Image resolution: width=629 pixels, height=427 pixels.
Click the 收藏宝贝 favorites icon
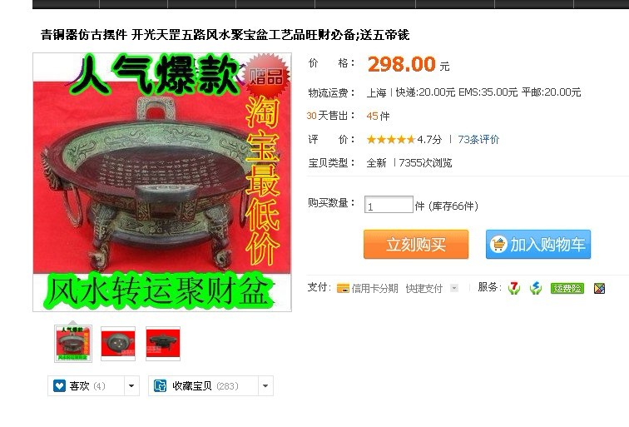(160, 385)
